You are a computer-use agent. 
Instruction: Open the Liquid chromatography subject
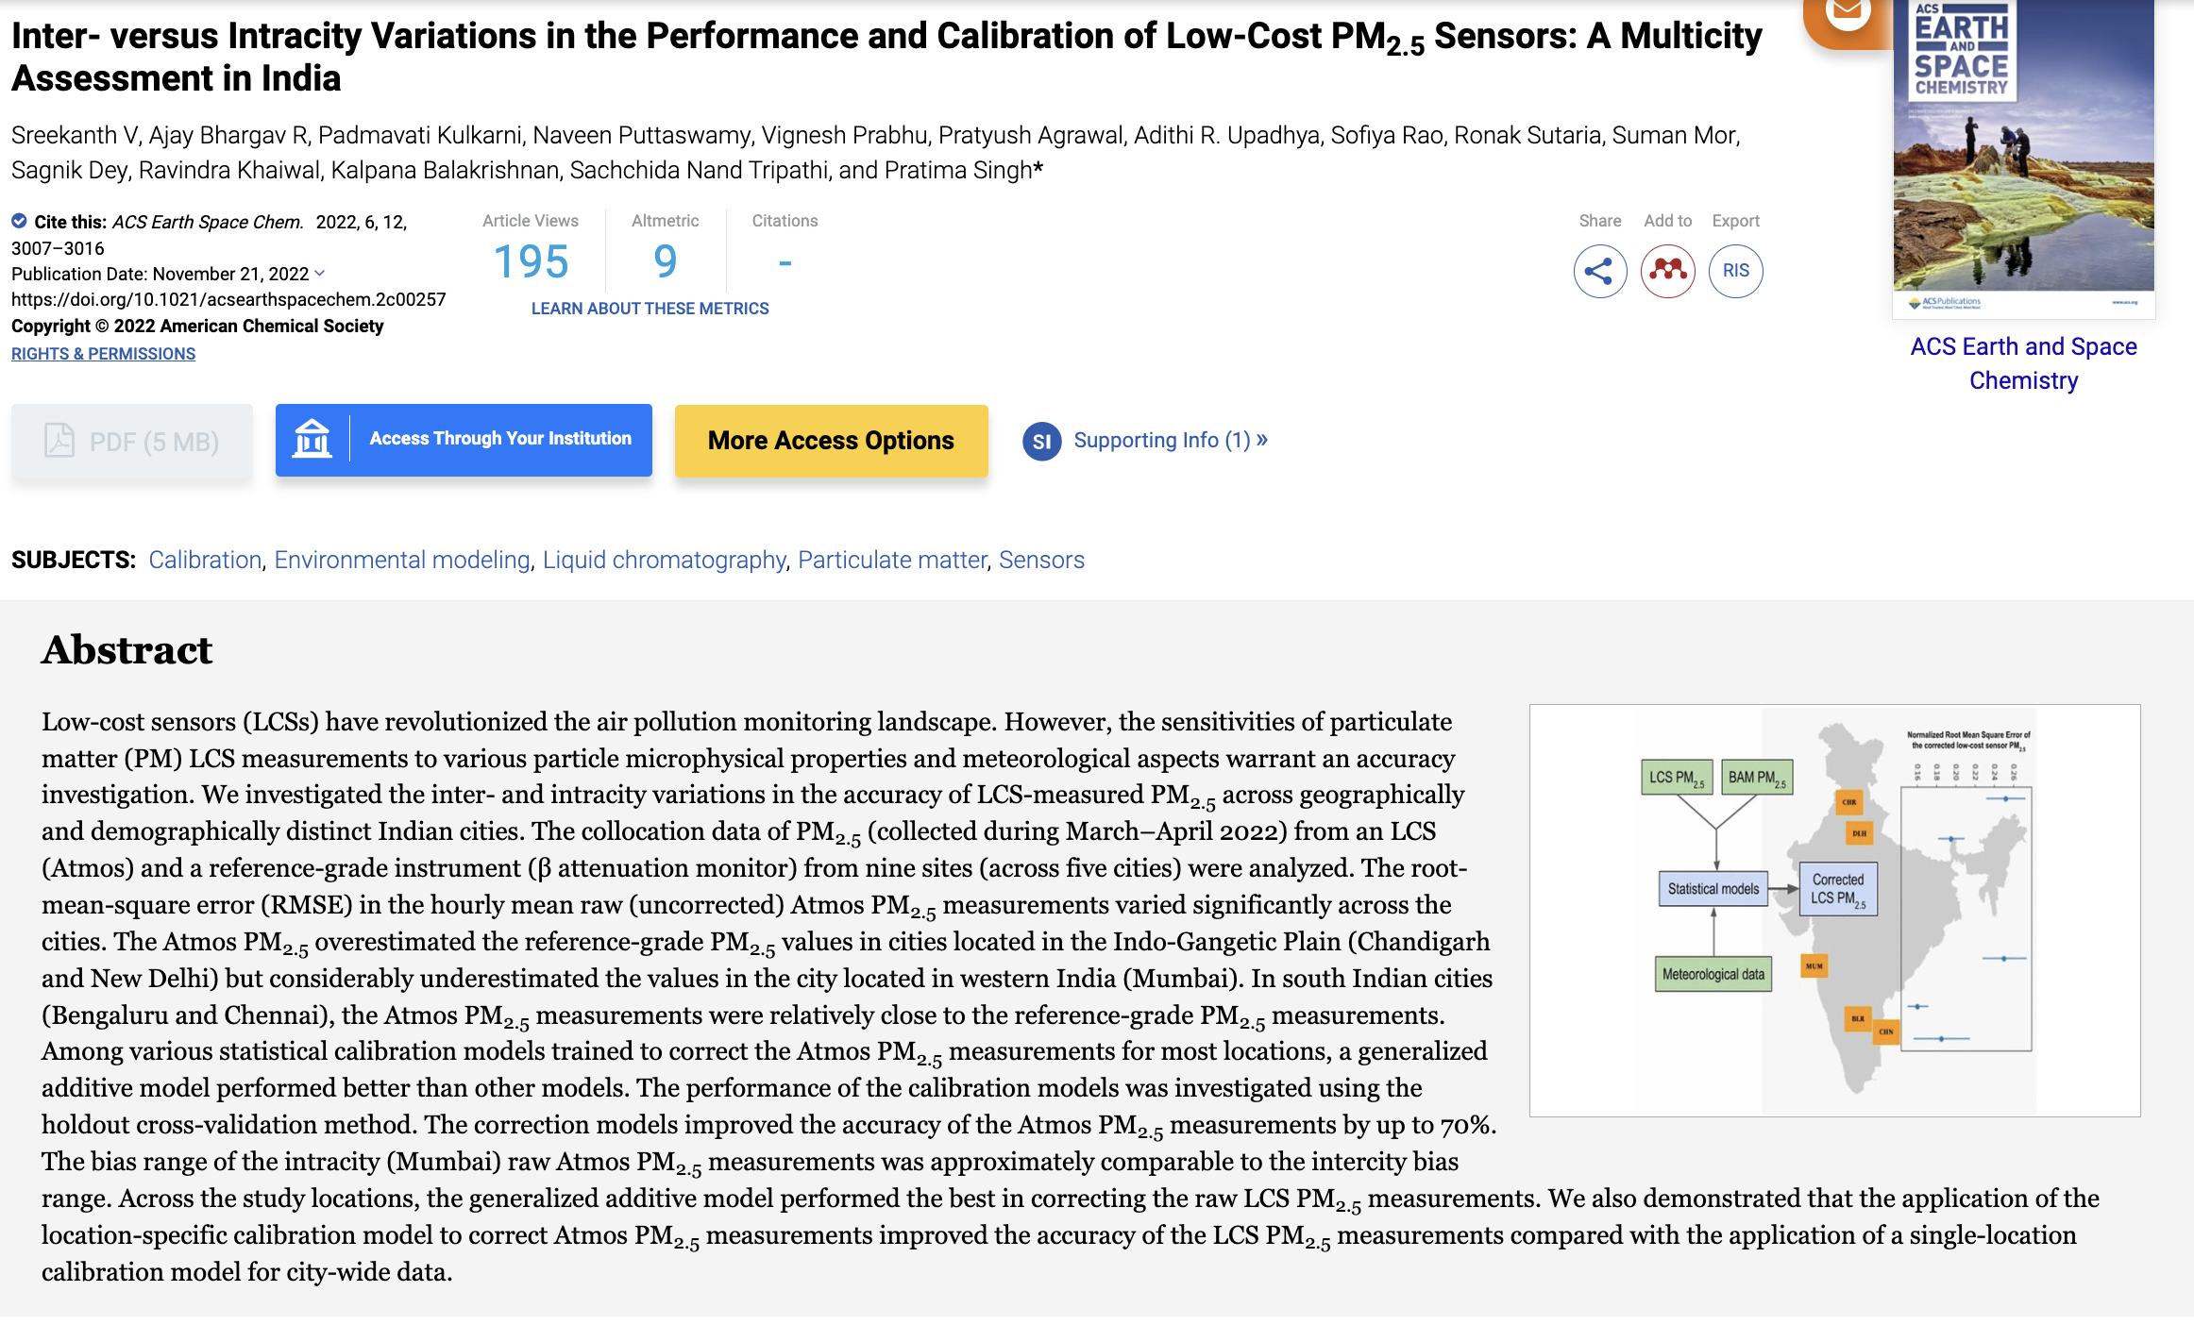[664, 561]
